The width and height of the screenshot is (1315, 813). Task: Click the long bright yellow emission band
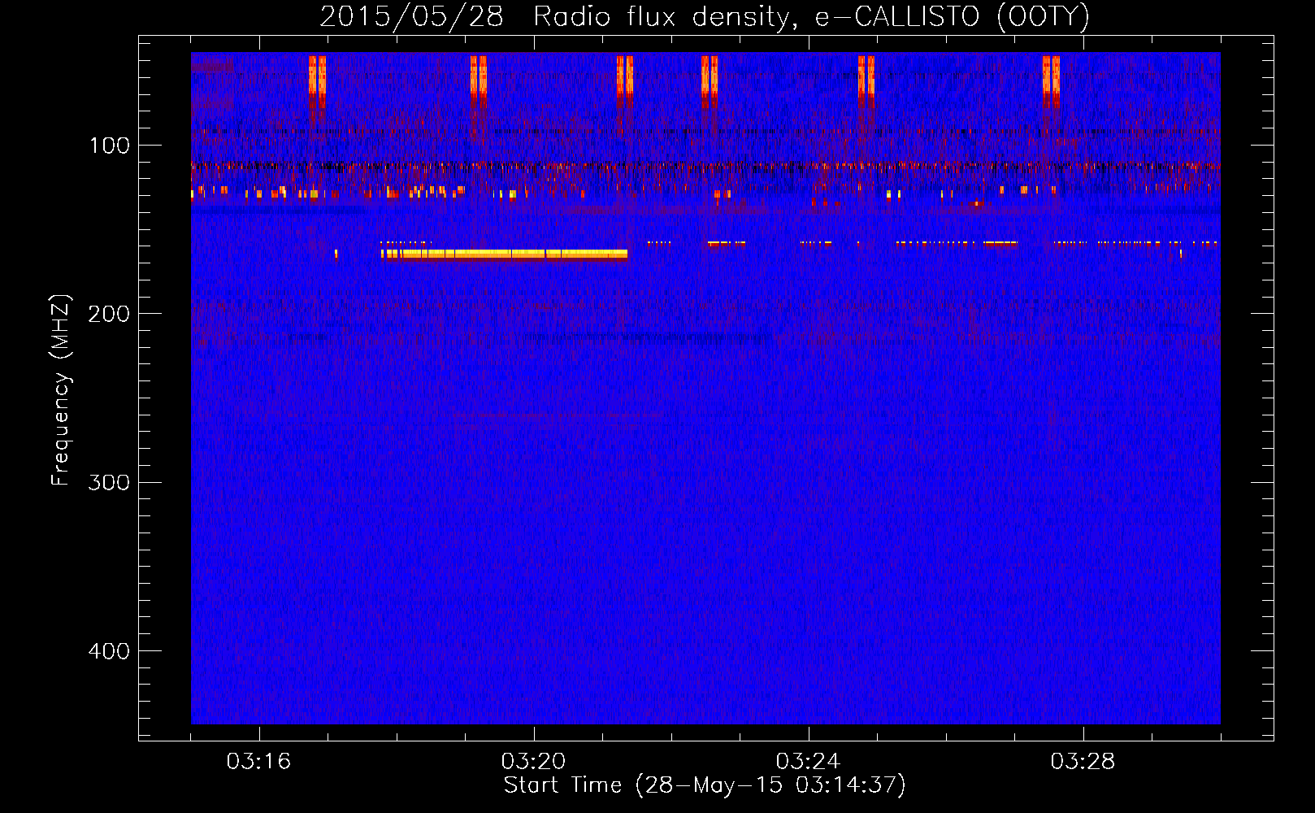(x=505, y=254)
